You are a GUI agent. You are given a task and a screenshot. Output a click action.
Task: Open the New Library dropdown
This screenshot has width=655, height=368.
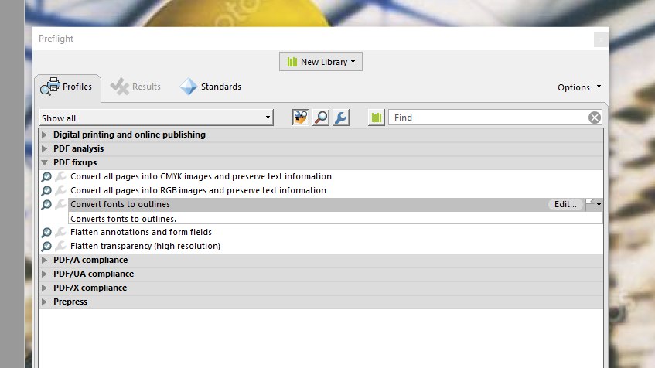point(321,62)
